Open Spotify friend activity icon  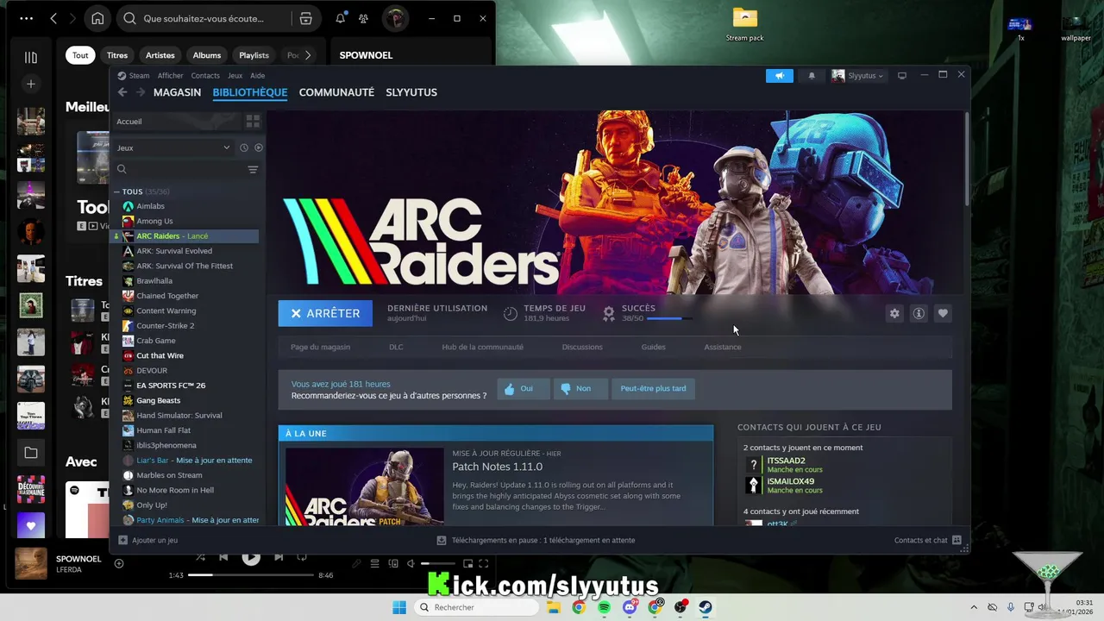(x=363, y=18)
